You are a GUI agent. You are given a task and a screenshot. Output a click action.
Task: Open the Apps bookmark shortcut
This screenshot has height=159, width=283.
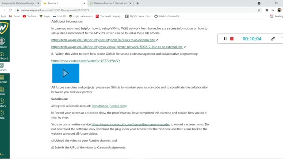point(3,16)
